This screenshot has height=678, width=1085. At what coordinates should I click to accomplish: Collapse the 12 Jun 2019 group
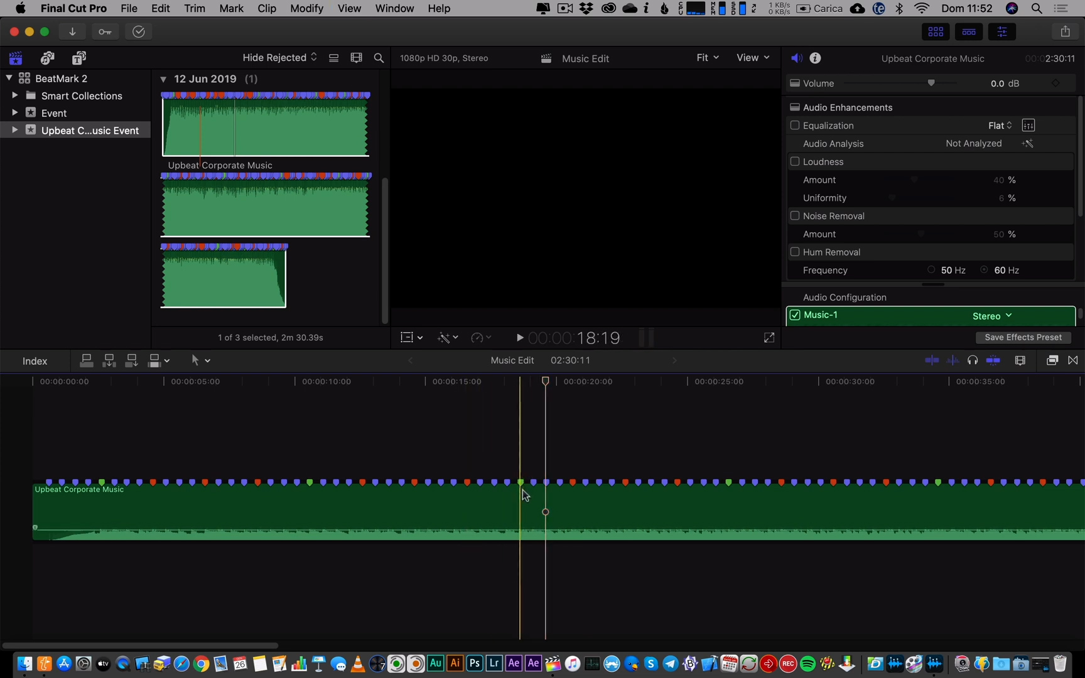(x=163, y=79)
